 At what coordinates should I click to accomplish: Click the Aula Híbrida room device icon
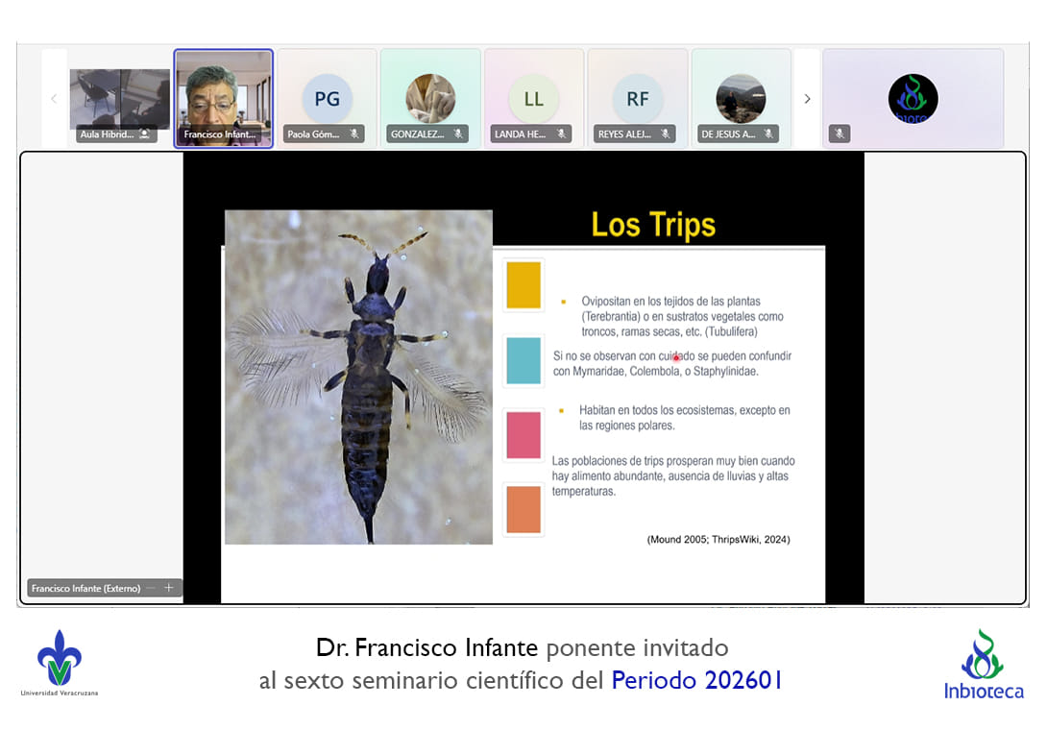point(144,134)
